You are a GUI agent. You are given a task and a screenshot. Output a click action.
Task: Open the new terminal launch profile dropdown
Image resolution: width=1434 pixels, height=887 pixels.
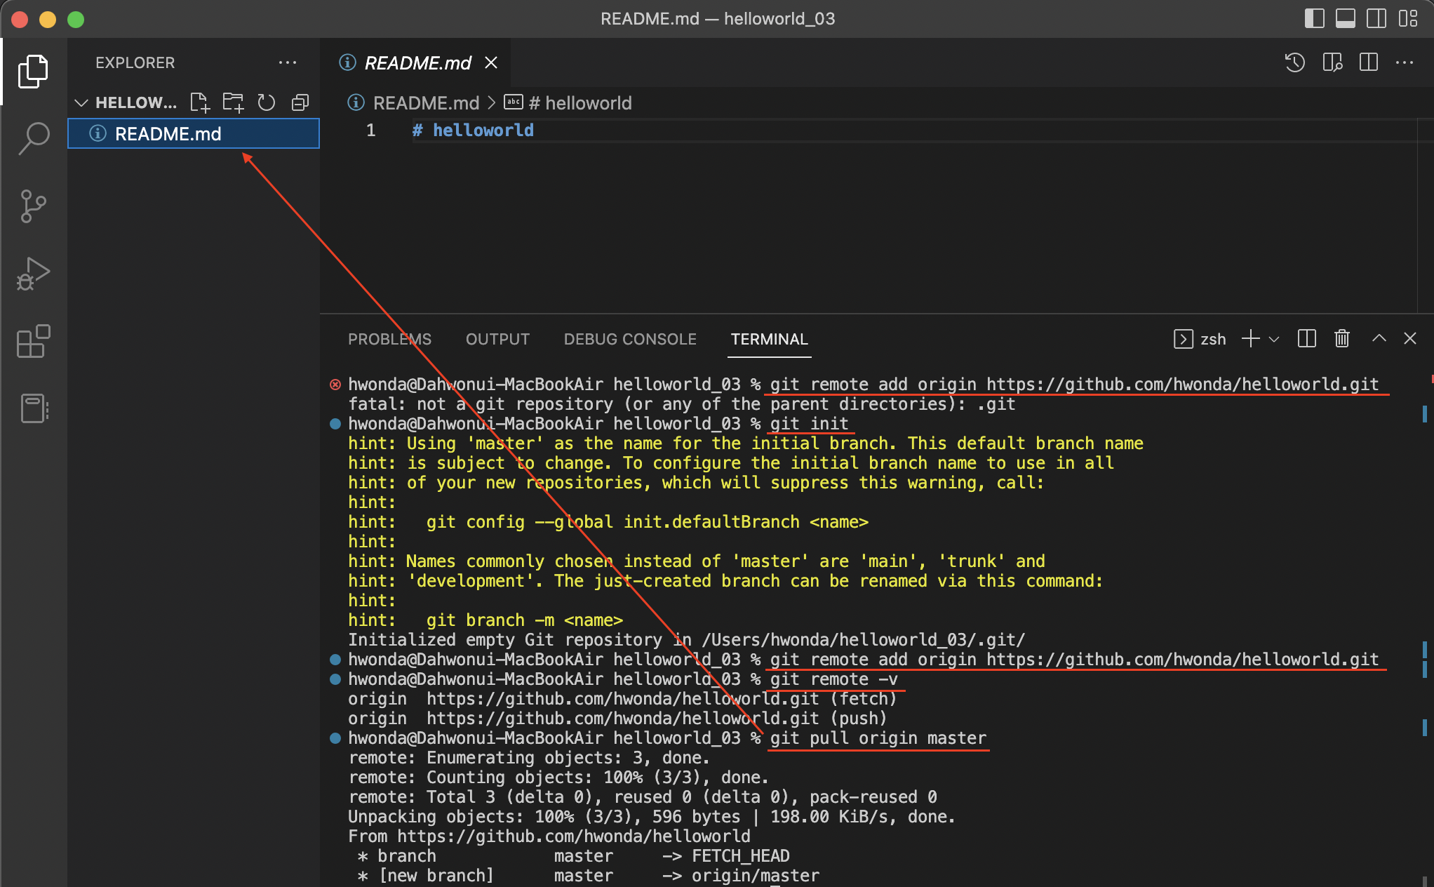tap(1275, 339)
